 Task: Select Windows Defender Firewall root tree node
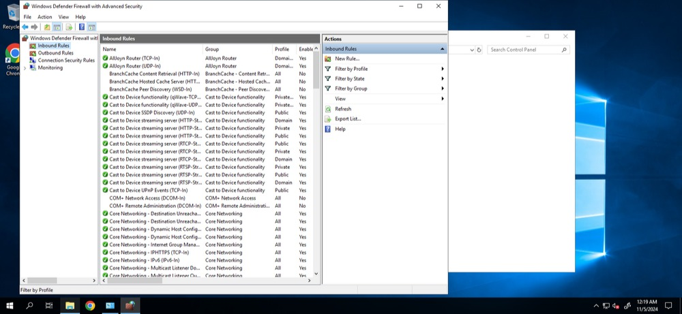point(60,38)
